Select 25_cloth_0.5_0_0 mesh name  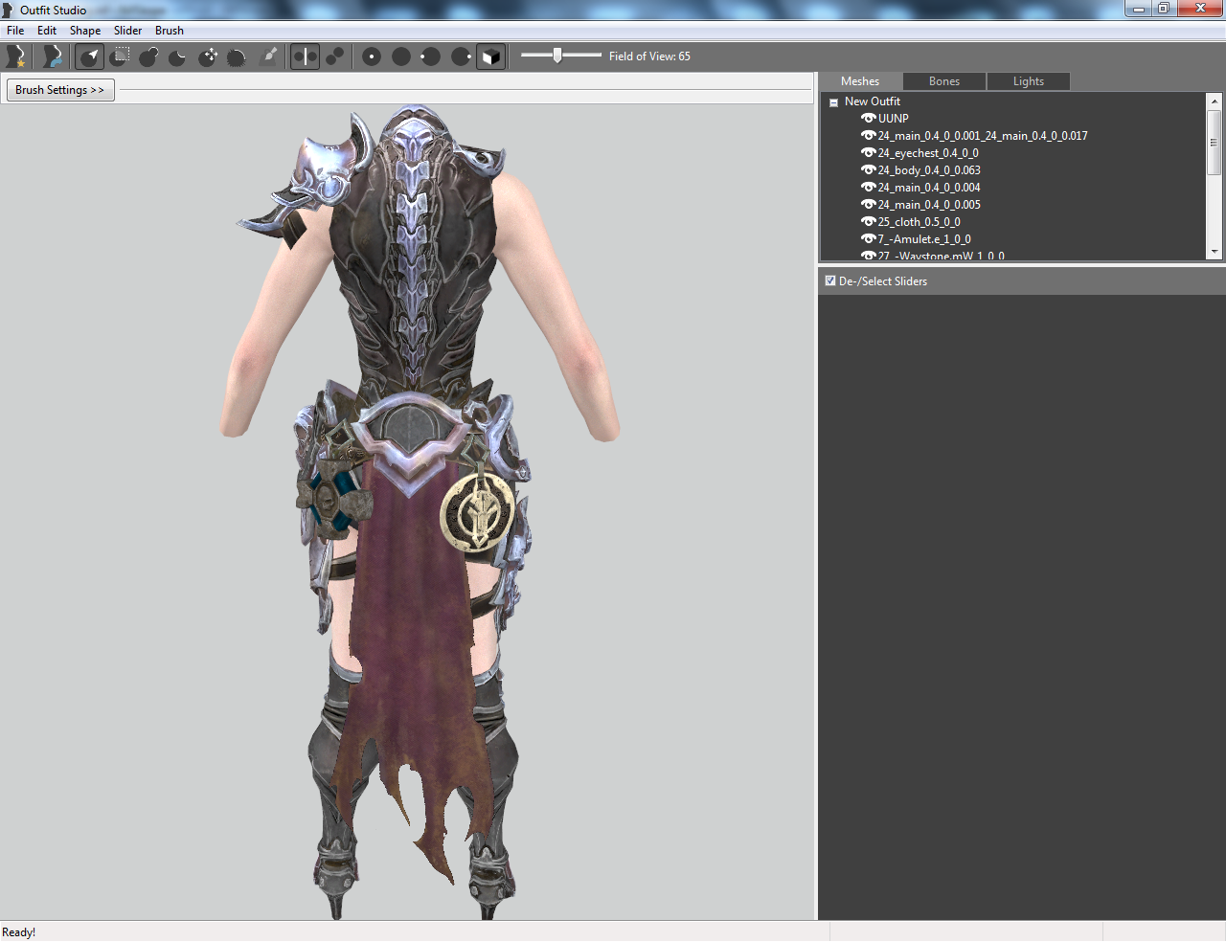pyautogui.click(x=919, y=222)
